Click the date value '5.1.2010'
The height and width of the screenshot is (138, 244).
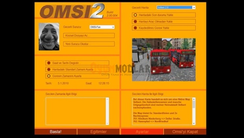tap(63, 83)
